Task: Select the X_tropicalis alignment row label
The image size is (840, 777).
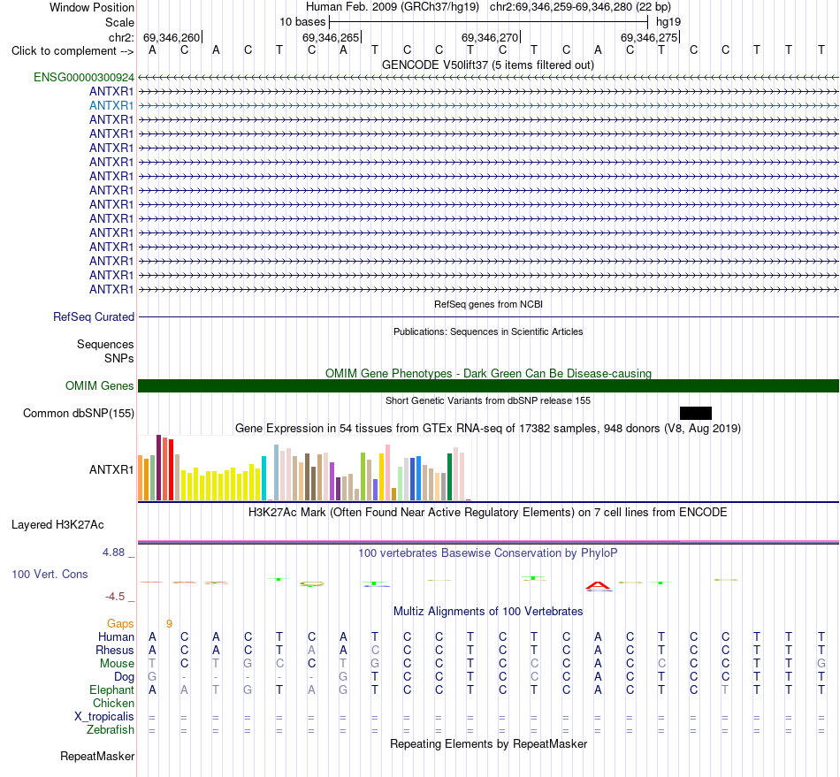Action: coord(104,717)
